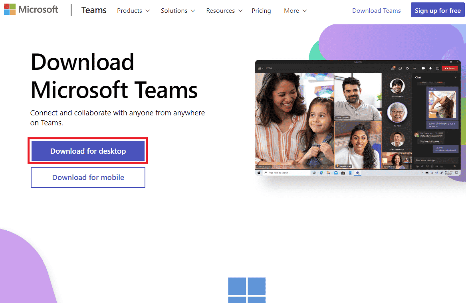The height and width of the screenshot is (303, 466).
Task: Attach a file in the chat compose area
Action: (422, 166)
